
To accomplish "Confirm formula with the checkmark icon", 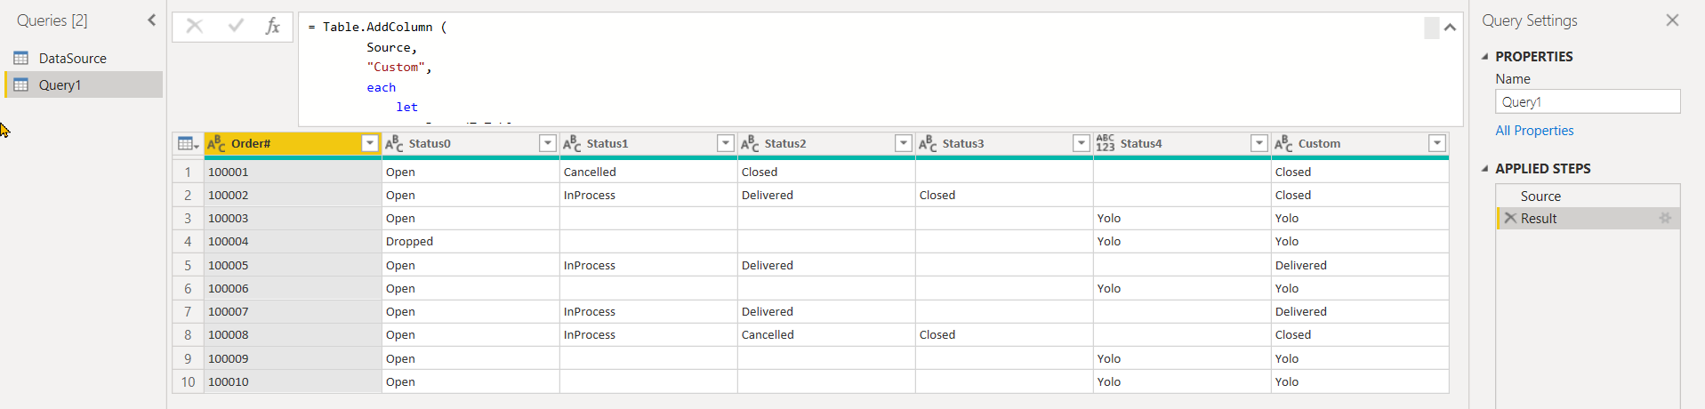I will coord(236,27).
